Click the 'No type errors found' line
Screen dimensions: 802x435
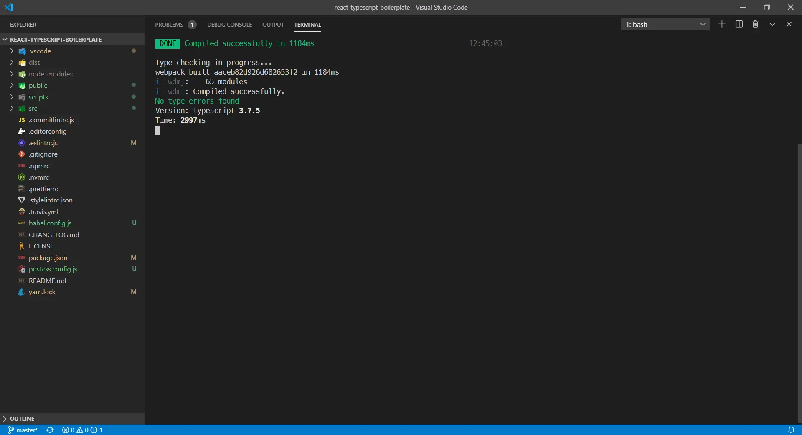[x=197, y=101]
